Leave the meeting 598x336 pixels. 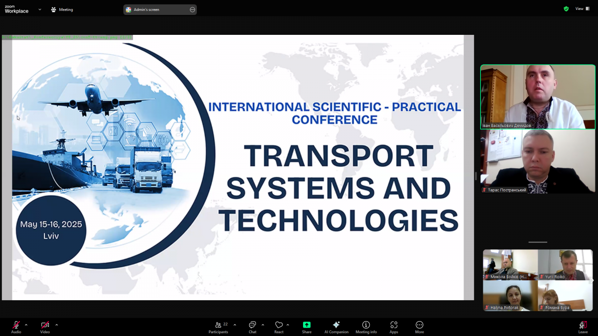[583, 327]
